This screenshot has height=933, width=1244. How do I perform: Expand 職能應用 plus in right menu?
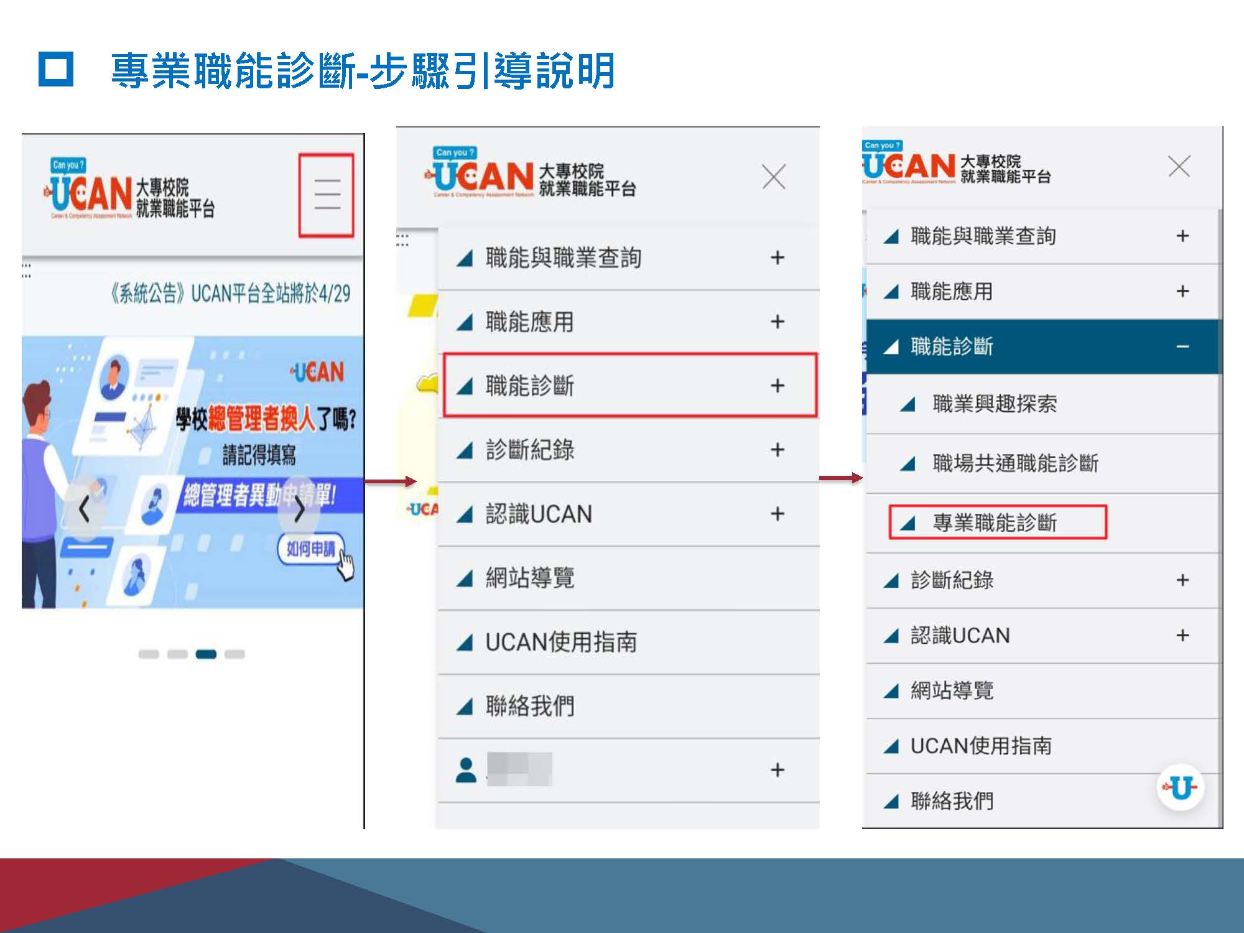pos(1182,291)
